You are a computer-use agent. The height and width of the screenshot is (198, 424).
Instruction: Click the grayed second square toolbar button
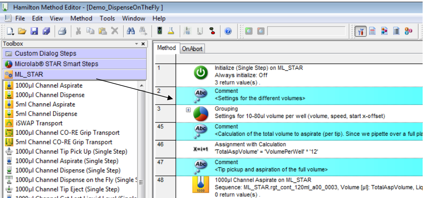[261, 31]
